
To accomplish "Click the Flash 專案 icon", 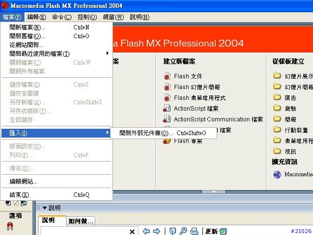I will pos(167,141).
